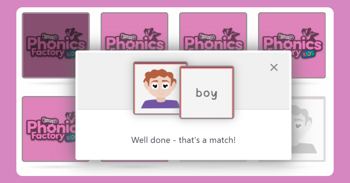Click the Classroom Secrets logo on the top-right card
This screenshot has height=183, width=350.
coord(285,36)
